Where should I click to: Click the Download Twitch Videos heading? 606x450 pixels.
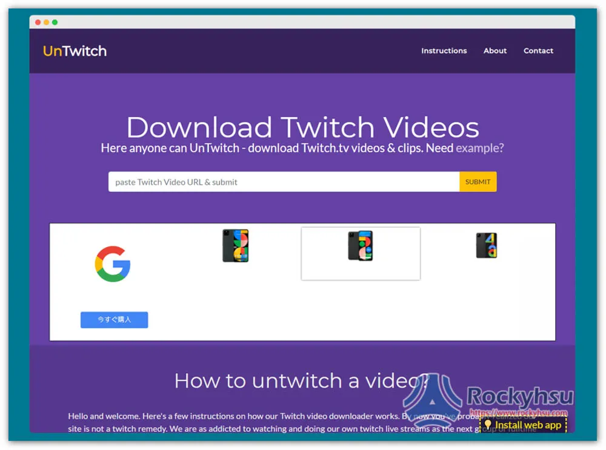(x=302, y=127)
